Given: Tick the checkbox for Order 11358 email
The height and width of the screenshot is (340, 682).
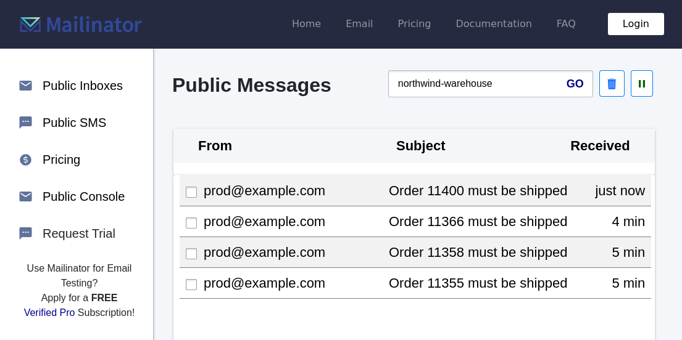Looking at the screenshot, I should point(191,254).
